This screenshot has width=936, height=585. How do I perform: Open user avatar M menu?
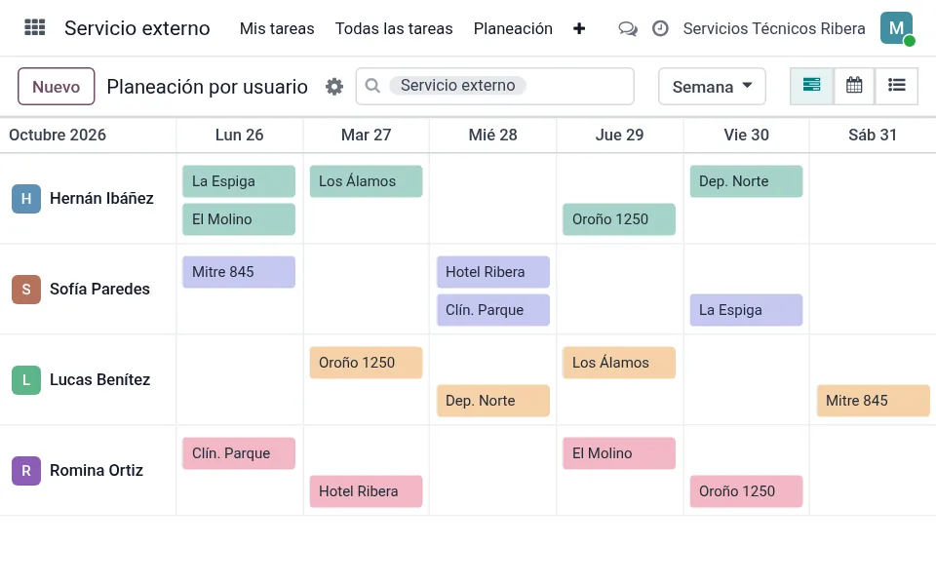pyautogui.click(x=897, y=28)
